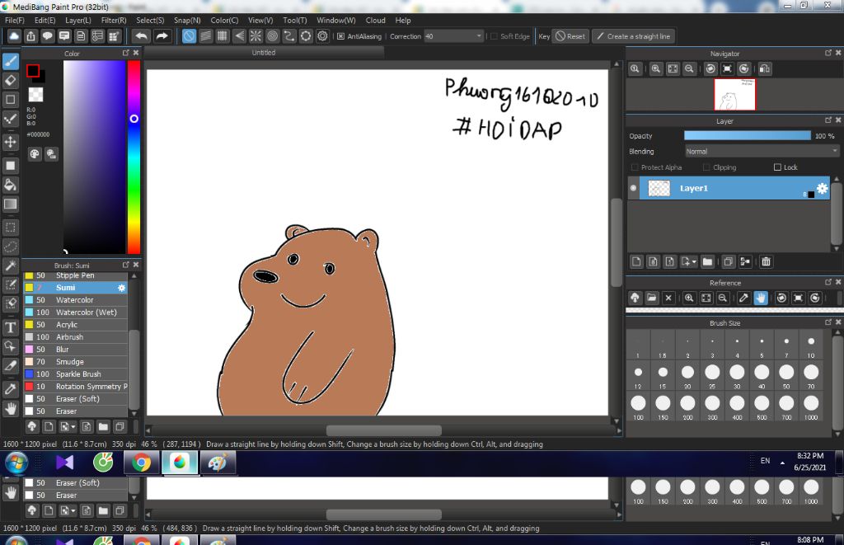This screenshot has height=545, width=844.
Task: Click the Windows Start button
Action: 16,463
